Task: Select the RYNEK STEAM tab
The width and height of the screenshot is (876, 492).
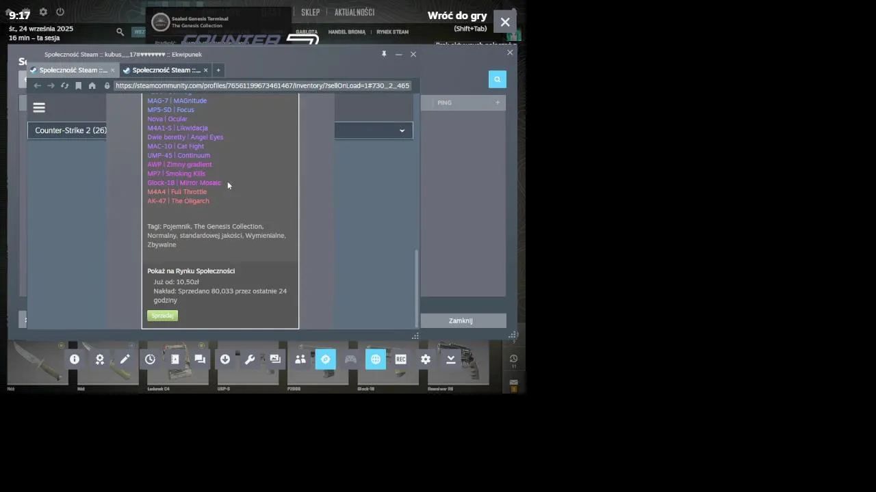Action: click(x=392, y=31)
